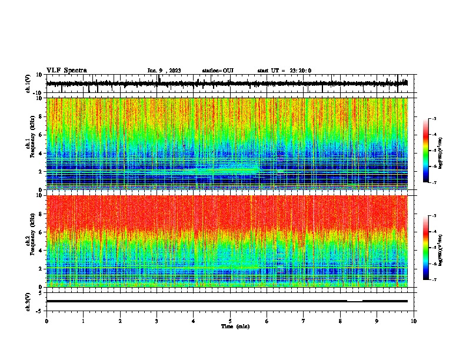
Task: Click the "Time (min)" axis label
Action: tap(235, 326)
